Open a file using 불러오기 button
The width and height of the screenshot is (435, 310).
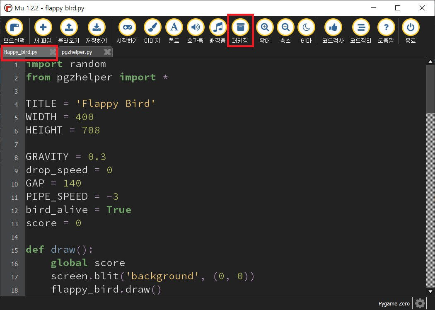tap(69, 28)
